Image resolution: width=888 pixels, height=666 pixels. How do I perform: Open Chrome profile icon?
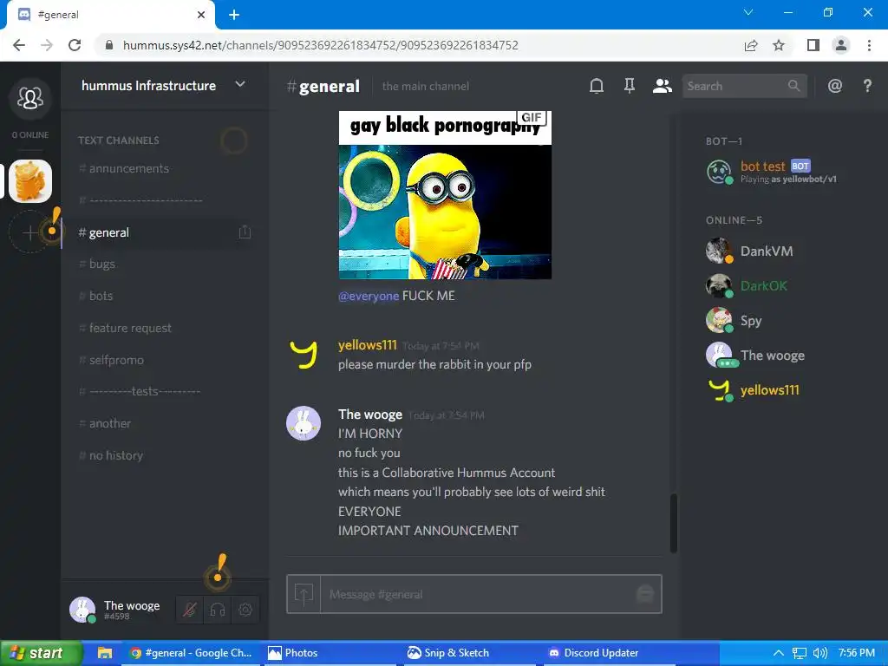click(x=841, y=45)
